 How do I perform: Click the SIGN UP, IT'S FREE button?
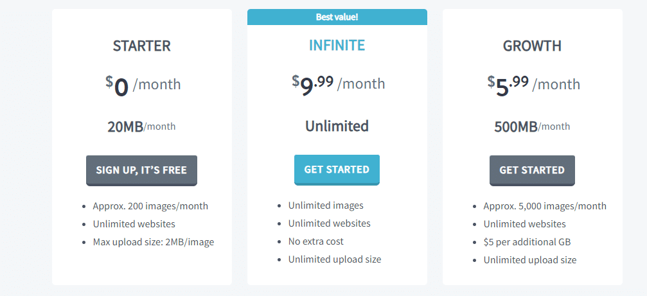tap(141, 170)
